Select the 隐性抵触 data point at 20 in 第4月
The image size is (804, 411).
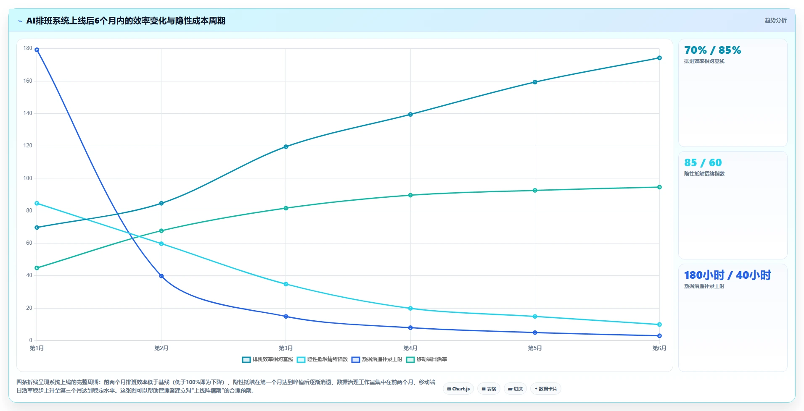coord(410,309)
